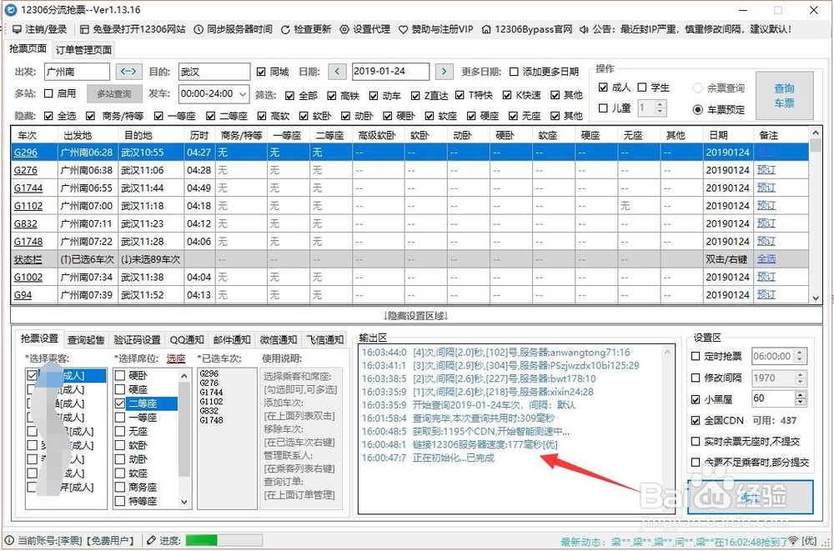This screenshot has height=551, width=834.
Task: Check 学生 ticket checkbox
Action: pos(642,88)
